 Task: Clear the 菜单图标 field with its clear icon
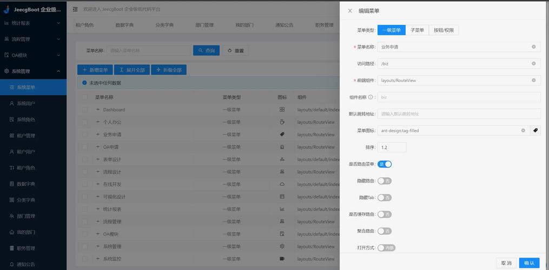[x=523, y=131]
